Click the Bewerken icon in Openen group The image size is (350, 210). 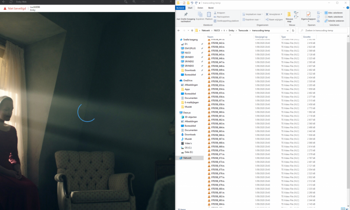coord(318,17)
